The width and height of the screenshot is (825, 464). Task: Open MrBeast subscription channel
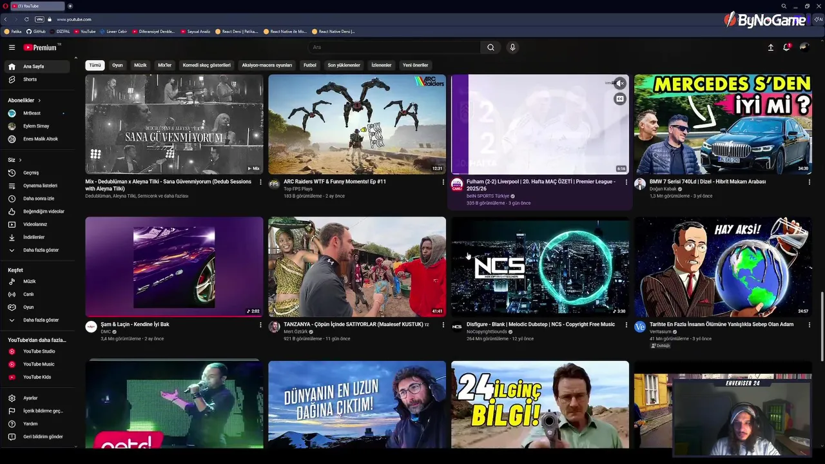(37, 113)
